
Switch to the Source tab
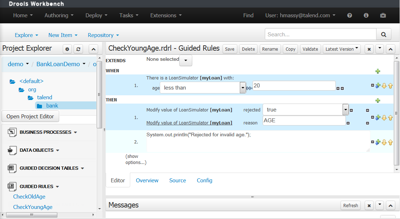pyautogui.click(x=177, y=181)
